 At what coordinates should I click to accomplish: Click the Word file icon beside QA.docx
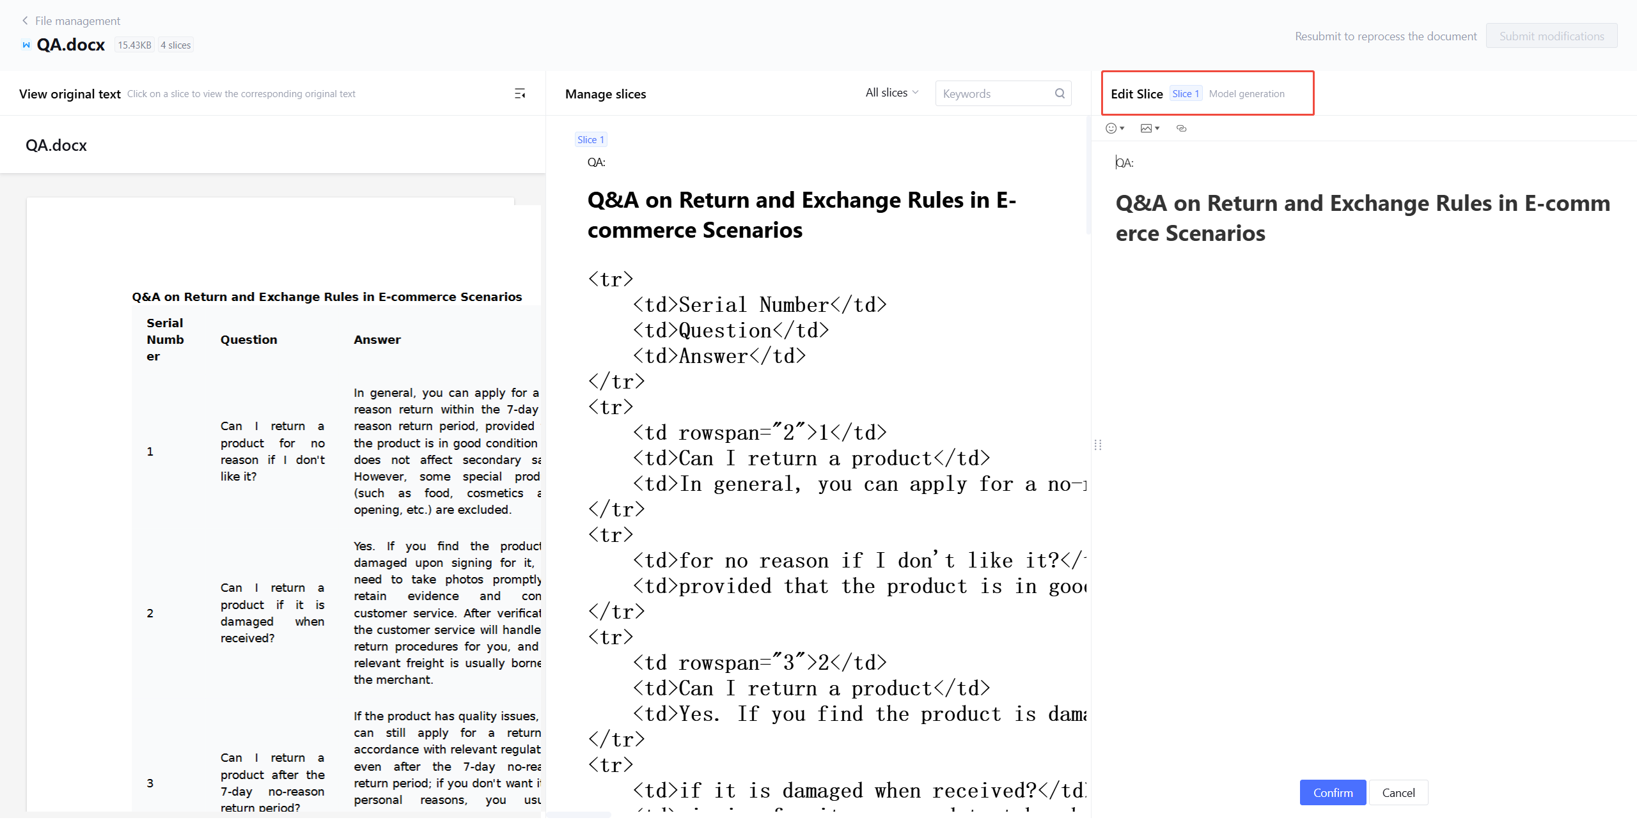26,45
